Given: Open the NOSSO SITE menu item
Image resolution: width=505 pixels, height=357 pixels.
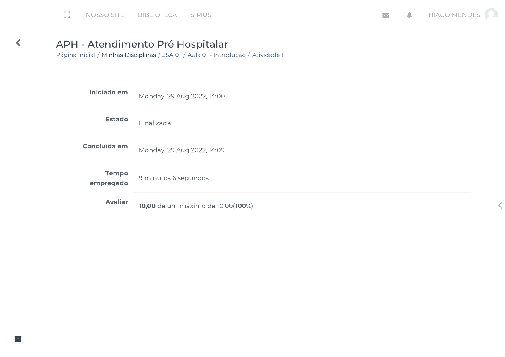Looking at the screenshot, I should click(x=105, y=15).
